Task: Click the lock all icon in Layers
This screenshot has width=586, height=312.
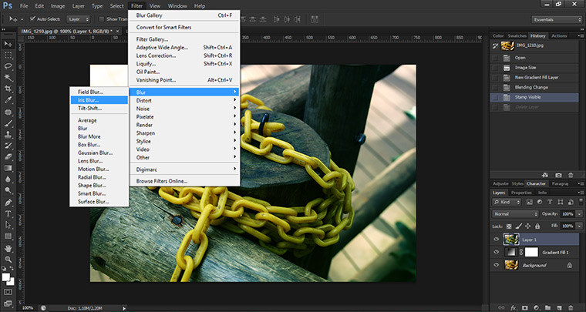Action: 539,226
